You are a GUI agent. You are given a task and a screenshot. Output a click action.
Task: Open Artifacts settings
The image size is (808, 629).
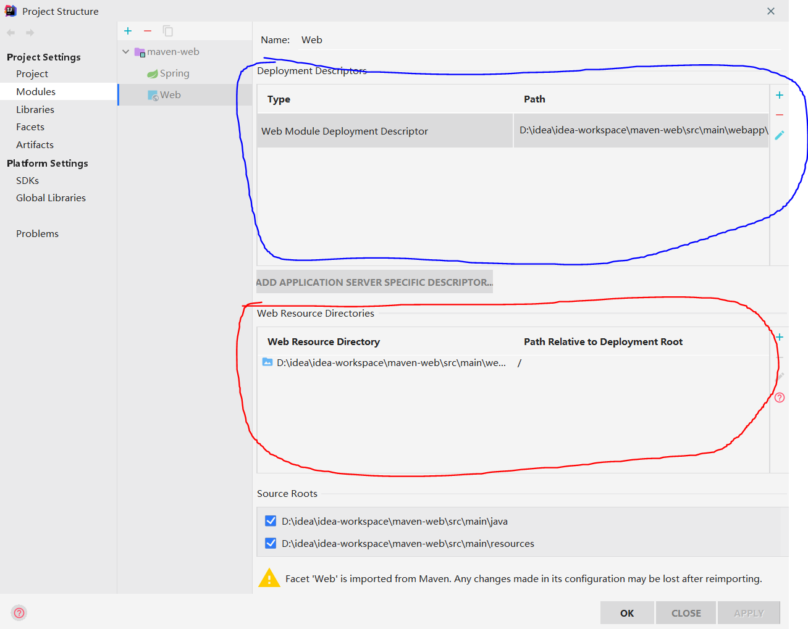[x=35, y=145]
